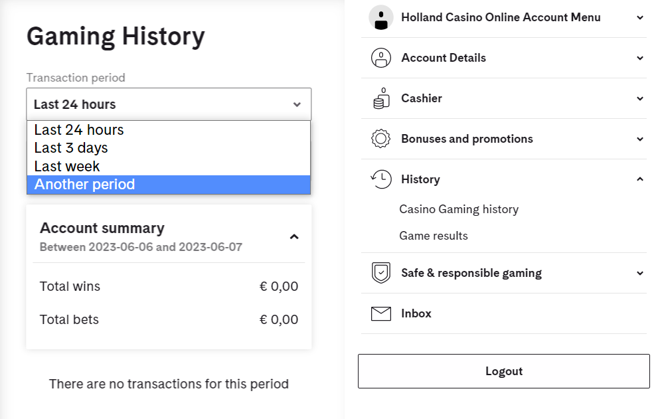
Task: Click the Inbox envelope icon
Action: tap(381, 313)
